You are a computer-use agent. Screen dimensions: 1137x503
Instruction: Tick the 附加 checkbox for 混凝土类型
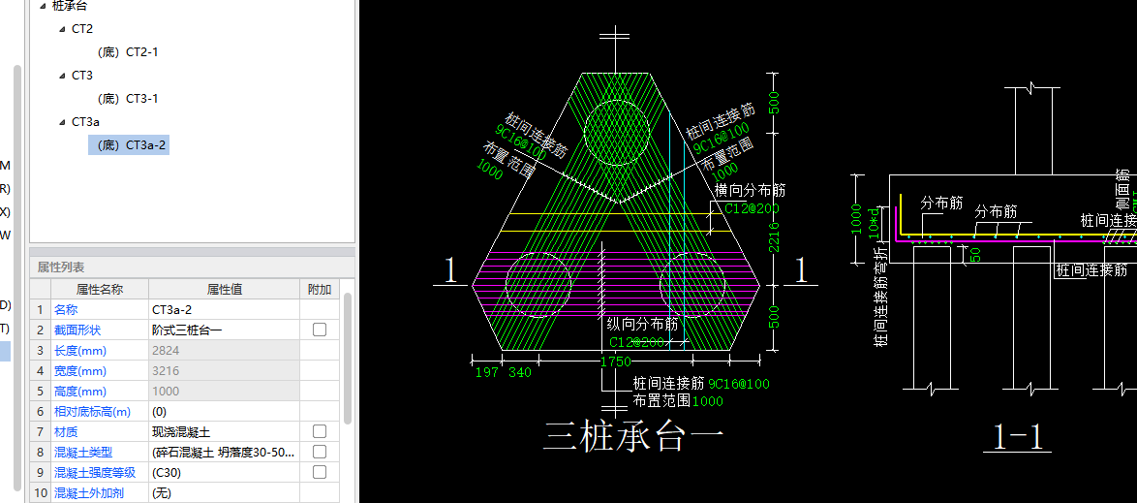click(319, 452)
